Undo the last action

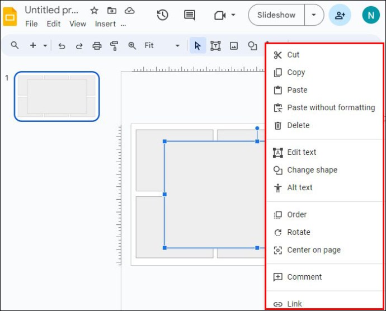(62, 46)
